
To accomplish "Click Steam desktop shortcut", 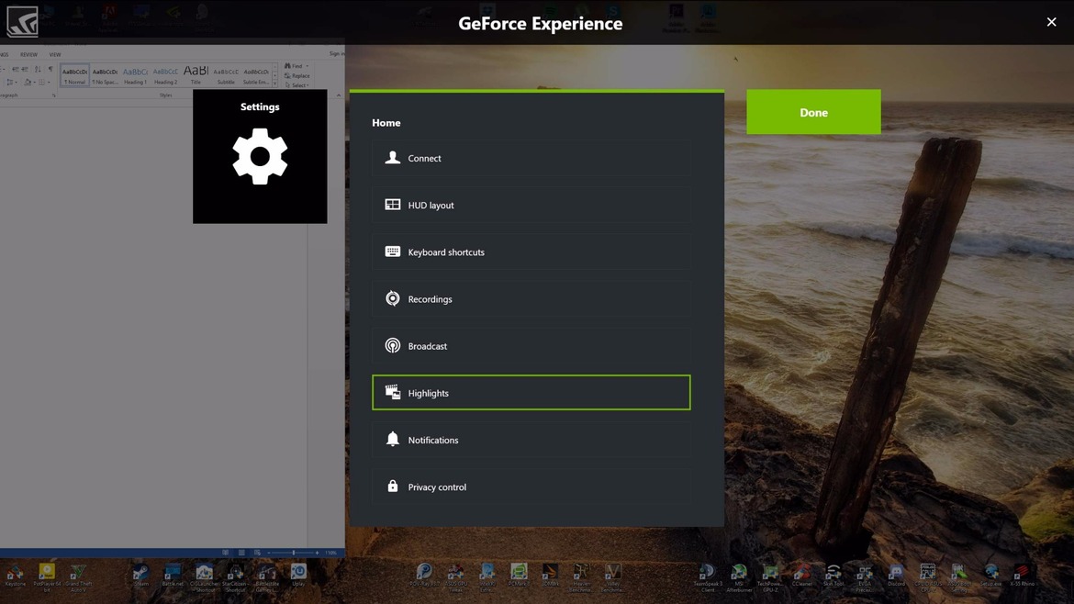I will click(141, 575).
